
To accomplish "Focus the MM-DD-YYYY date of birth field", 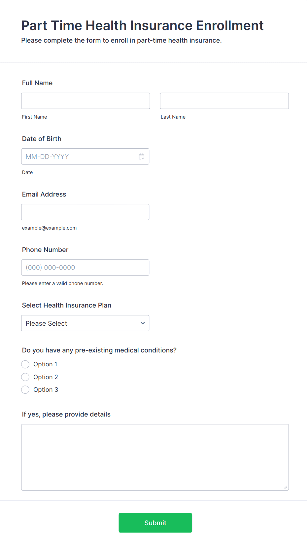I will [79, 157].
